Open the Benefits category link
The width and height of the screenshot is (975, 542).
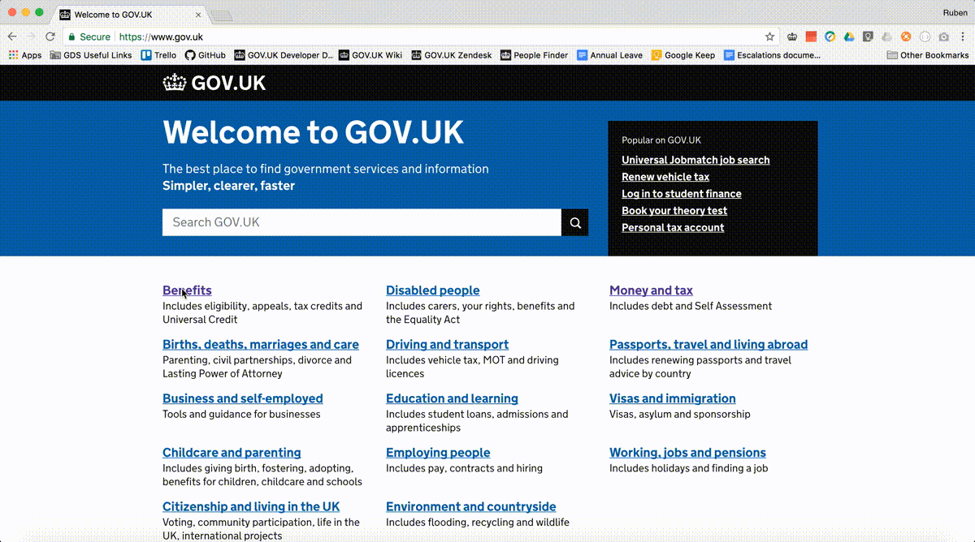[x=187, y=290]
